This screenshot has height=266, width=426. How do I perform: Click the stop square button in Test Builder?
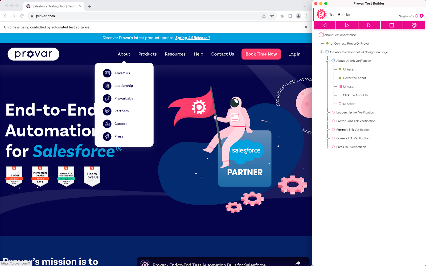(x=392, y=25)
